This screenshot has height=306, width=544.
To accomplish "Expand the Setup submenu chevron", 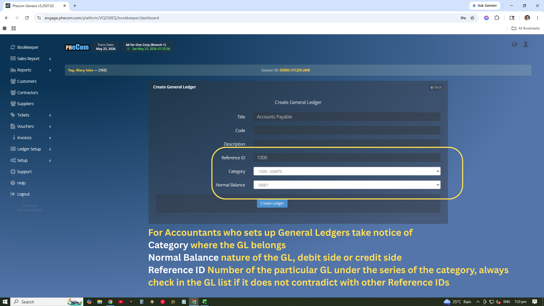I will pos(50,161).
